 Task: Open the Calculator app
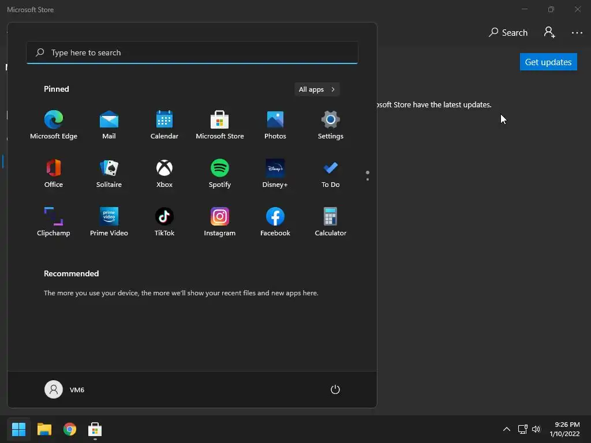pyautogui.click(x=331, y=222)
